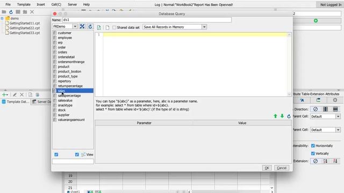Viewport: 344px width, 193px height.
Task: Click the View icon below table list
Action: (x=83, y=154)
